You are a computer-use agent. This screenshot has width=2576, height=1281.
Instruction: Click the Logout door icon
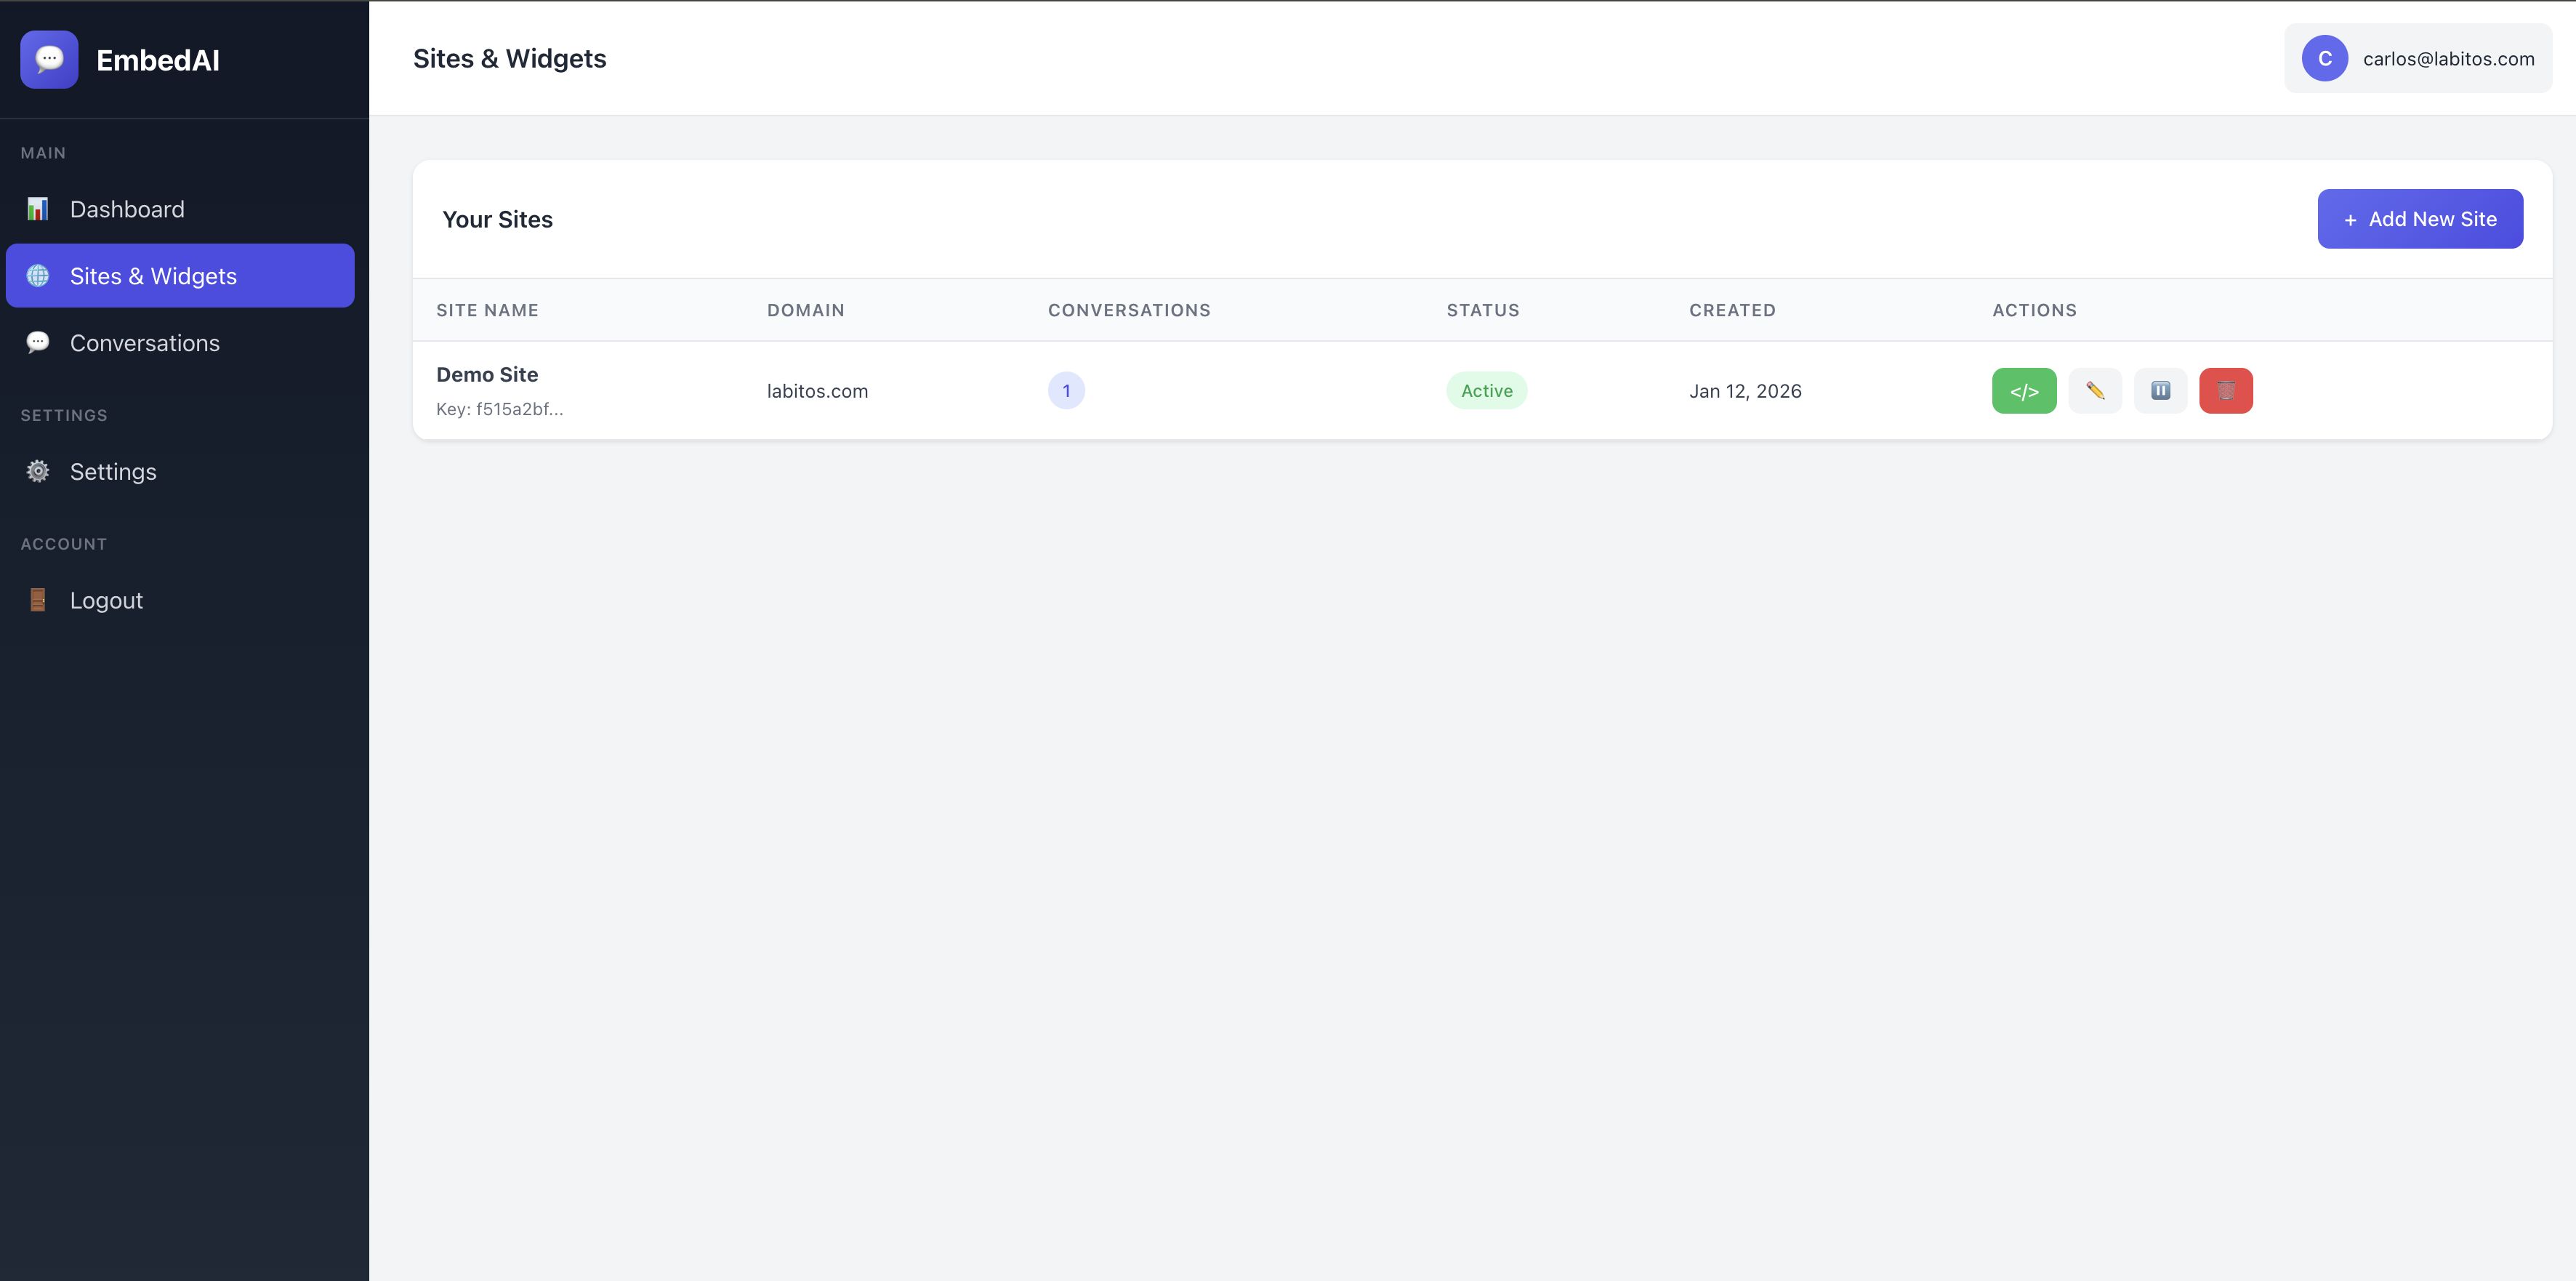click(38, 600)
